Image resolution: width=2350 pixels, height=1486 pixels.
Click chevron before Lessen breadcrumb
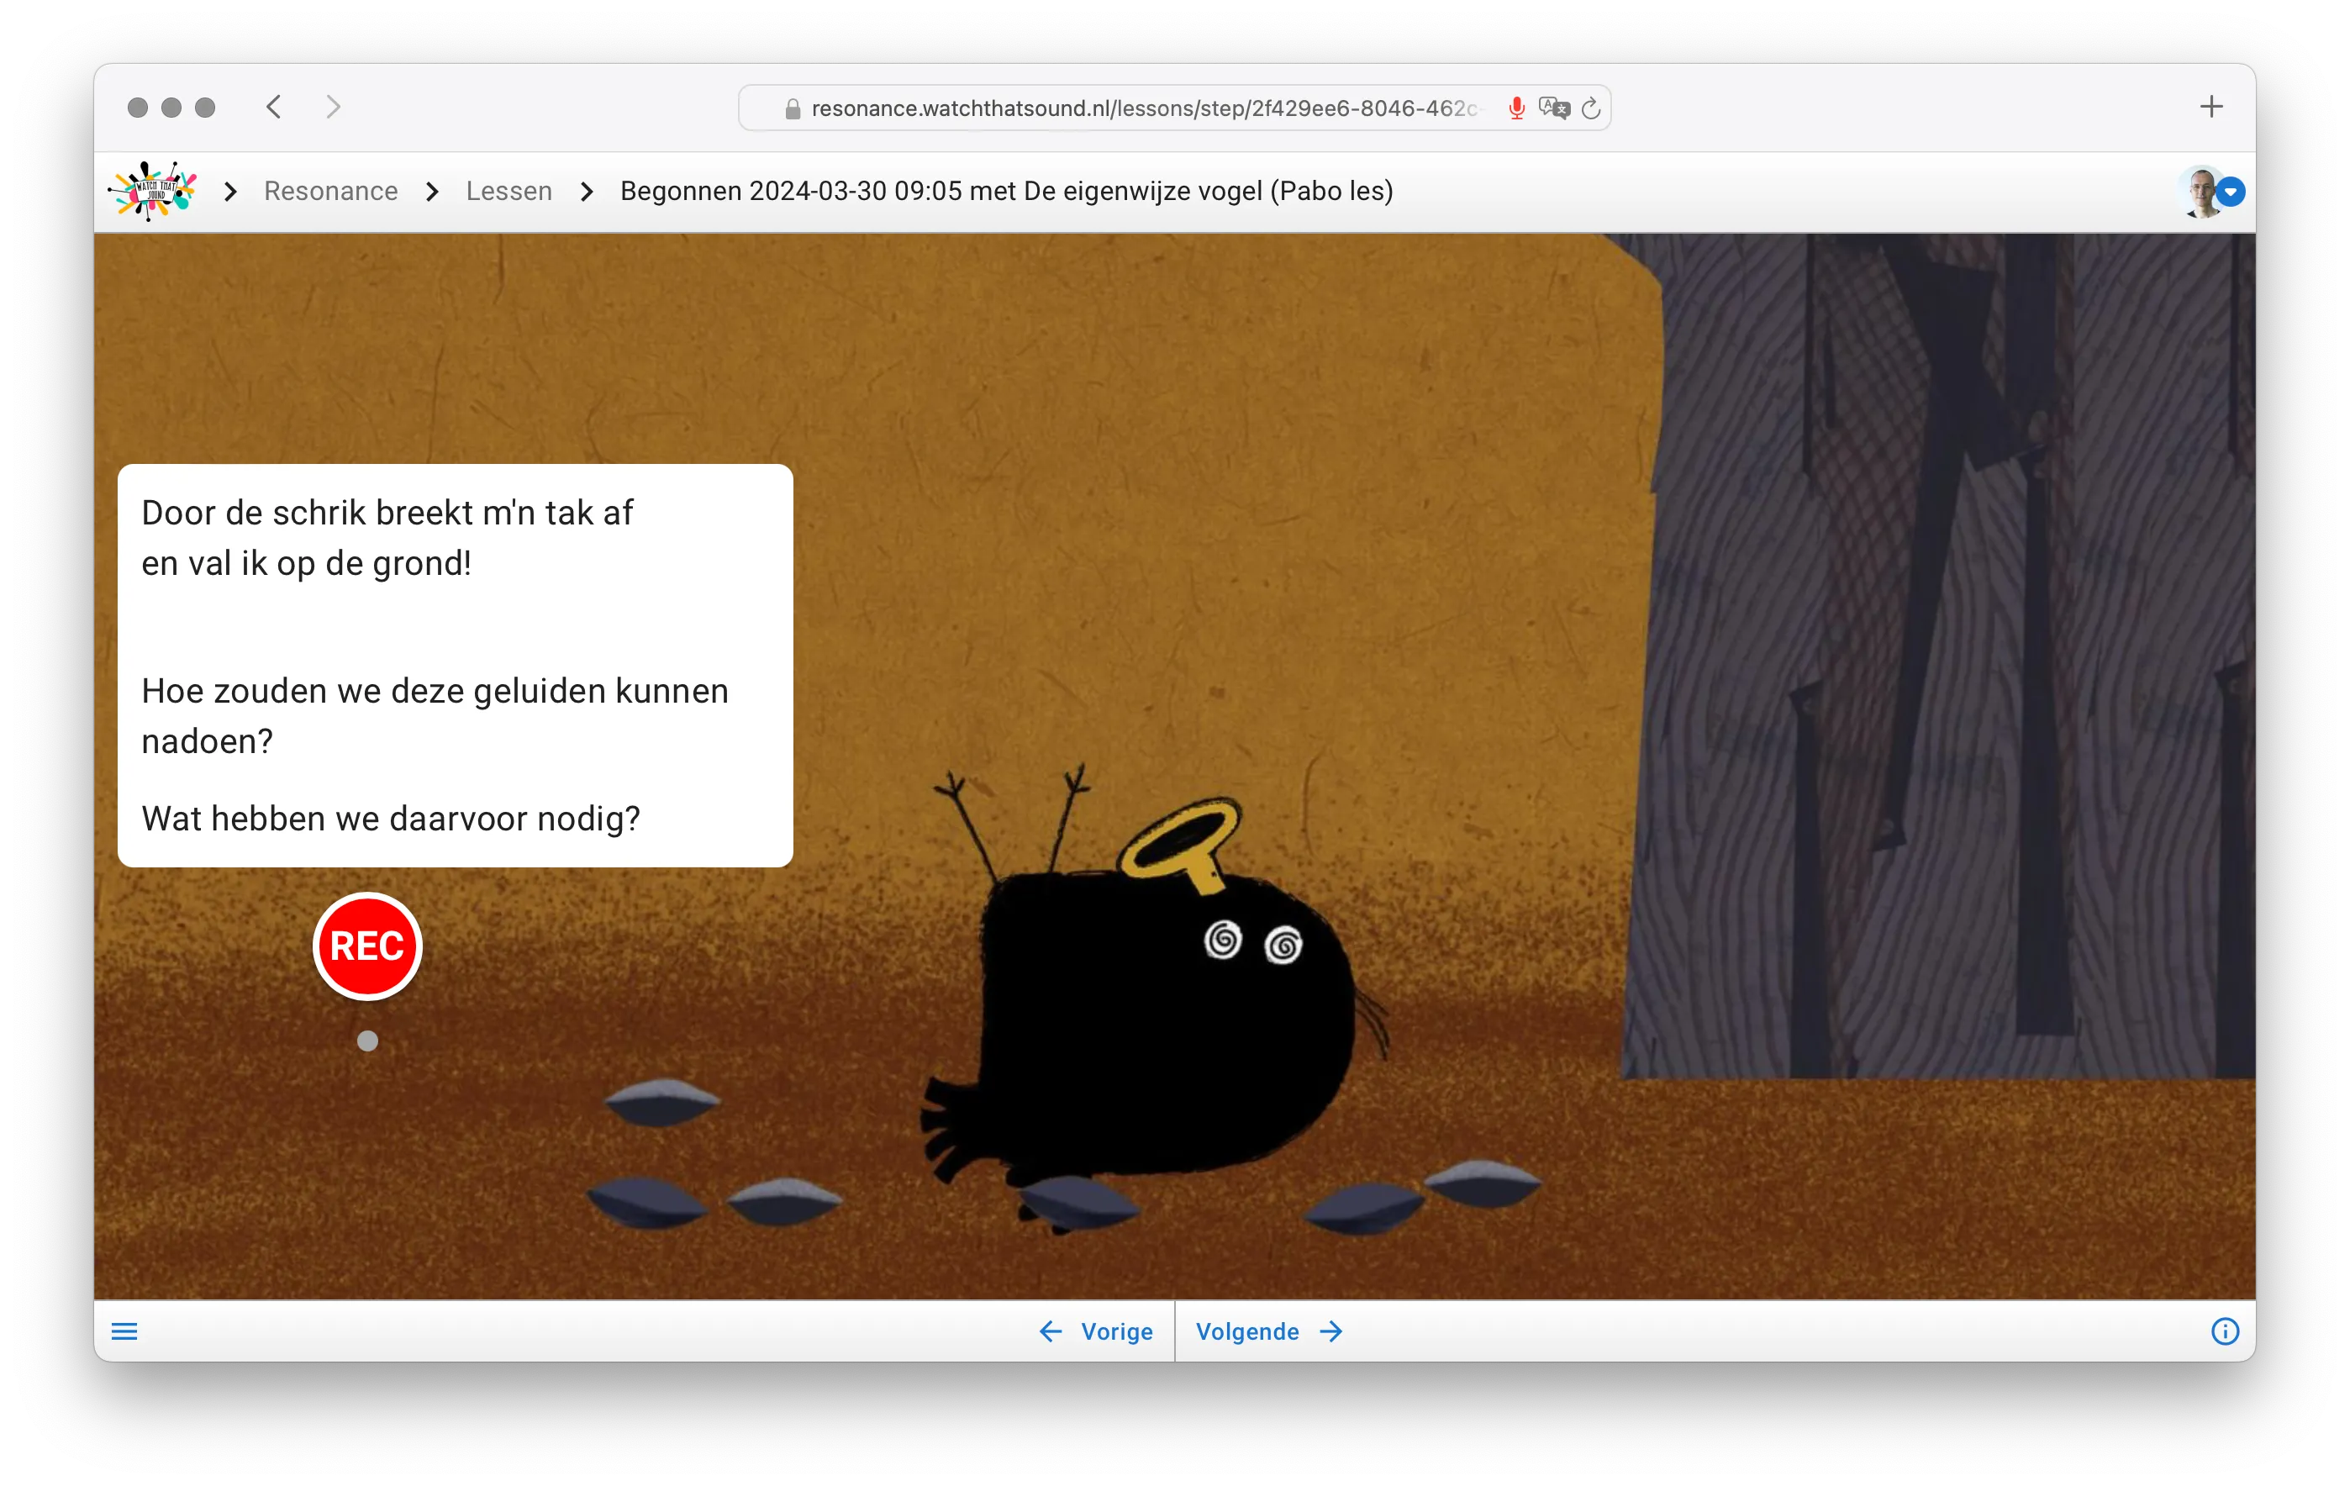pyautogui.click(x=431, y=192)
